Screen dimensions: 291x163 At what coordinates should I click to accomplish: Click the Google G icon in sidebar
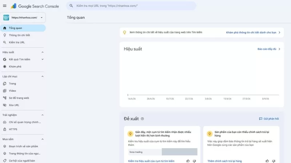coord(5,59)
